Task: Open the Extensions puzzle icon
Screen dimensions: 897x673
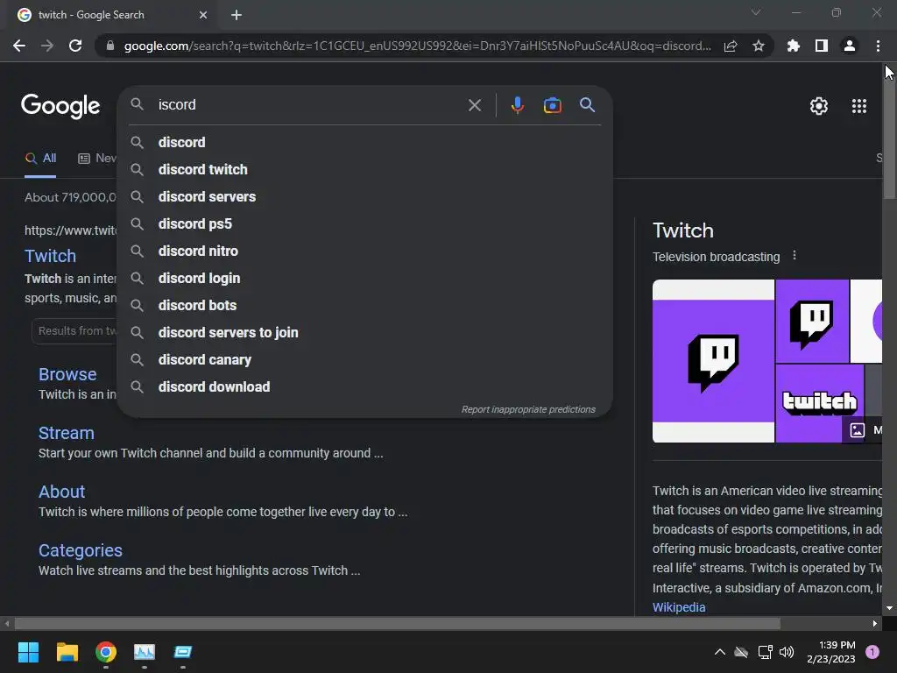Action: point(794,46)
